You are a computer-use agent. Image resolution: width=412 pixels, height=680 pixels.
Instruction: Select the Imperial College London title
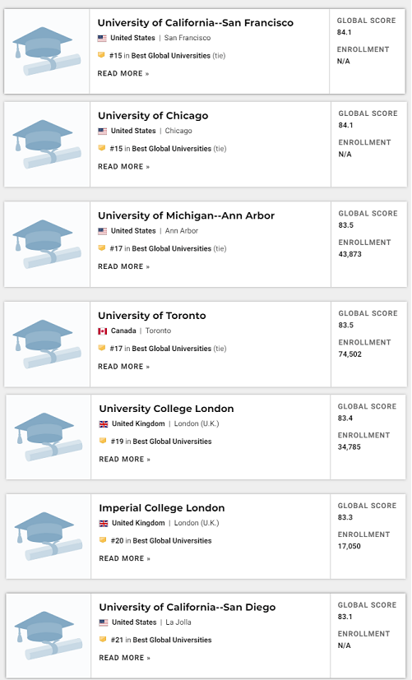[x=162, y=508]
